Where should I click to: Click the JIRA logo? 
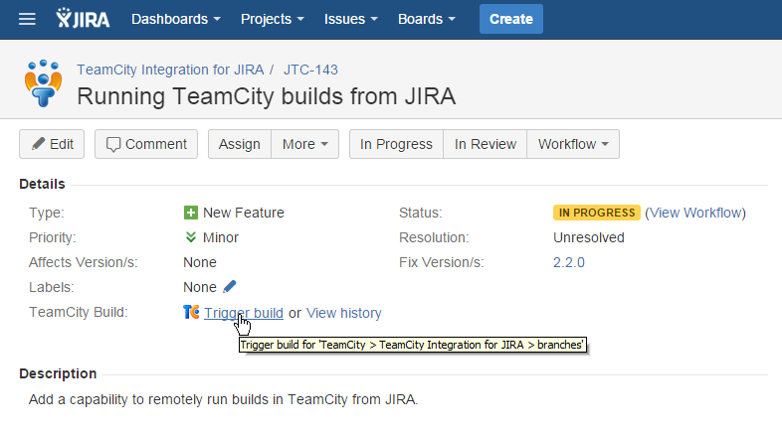83,19
